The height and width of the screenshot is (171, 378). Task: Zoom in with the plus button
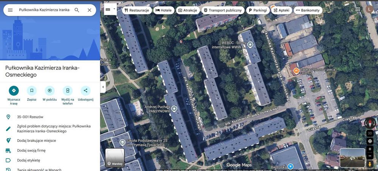(x=370, y=149)
